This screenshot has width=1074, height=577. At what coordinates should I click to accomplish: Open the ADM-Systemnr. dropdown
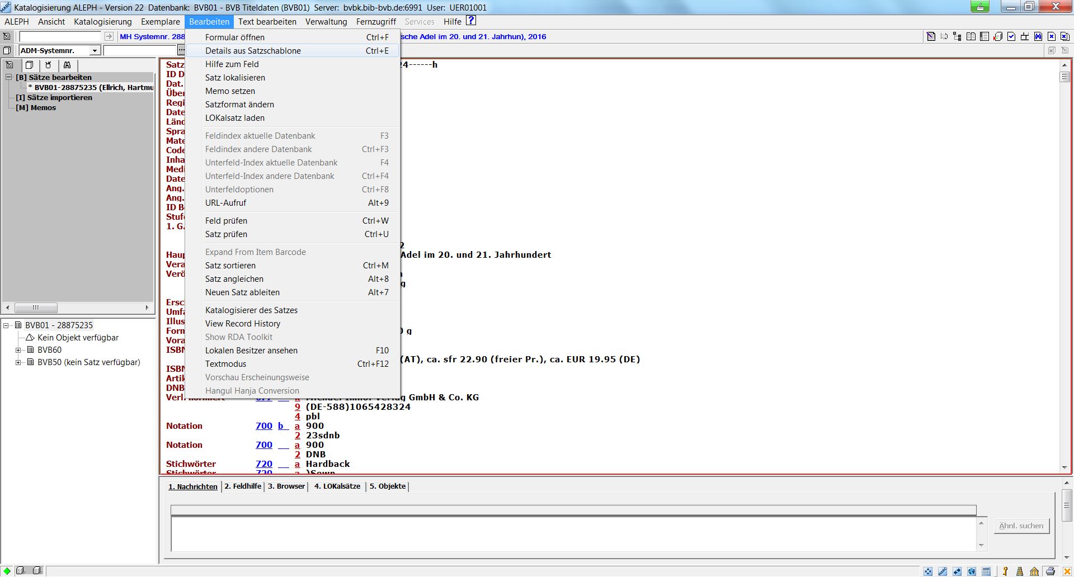[95, 51]
